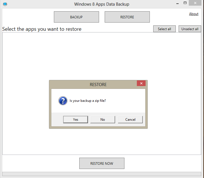The width and height of the screenshot is (204, 178).
Task: Close the RESTORE dialog with red X
Action: coord(141,83)
